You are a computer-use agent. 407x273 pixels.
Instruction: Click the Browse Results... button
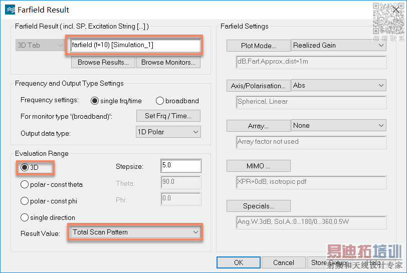click(103, 62)
